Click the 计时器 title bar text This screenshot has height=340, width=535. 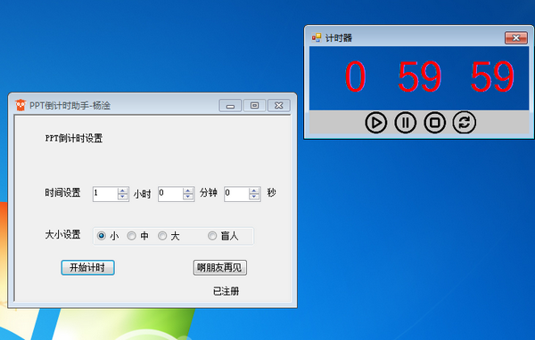[x=339, y=37]
